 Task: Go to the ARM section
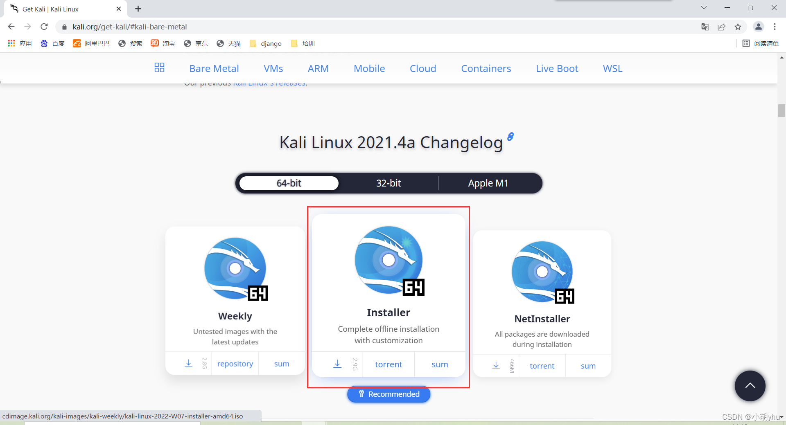318,68
